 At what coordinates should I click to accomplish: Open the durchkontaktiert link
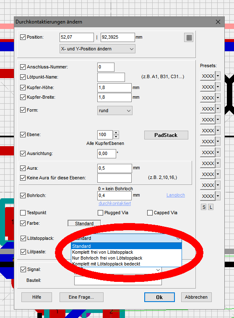115,203
